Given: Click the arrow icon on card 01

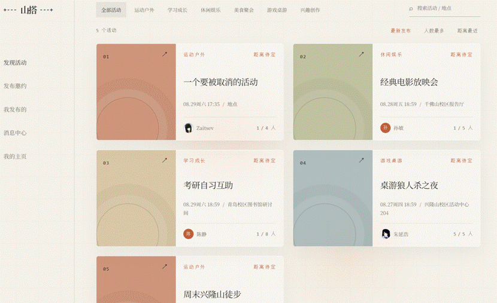Looking at the screenshot, I should 165,54.
